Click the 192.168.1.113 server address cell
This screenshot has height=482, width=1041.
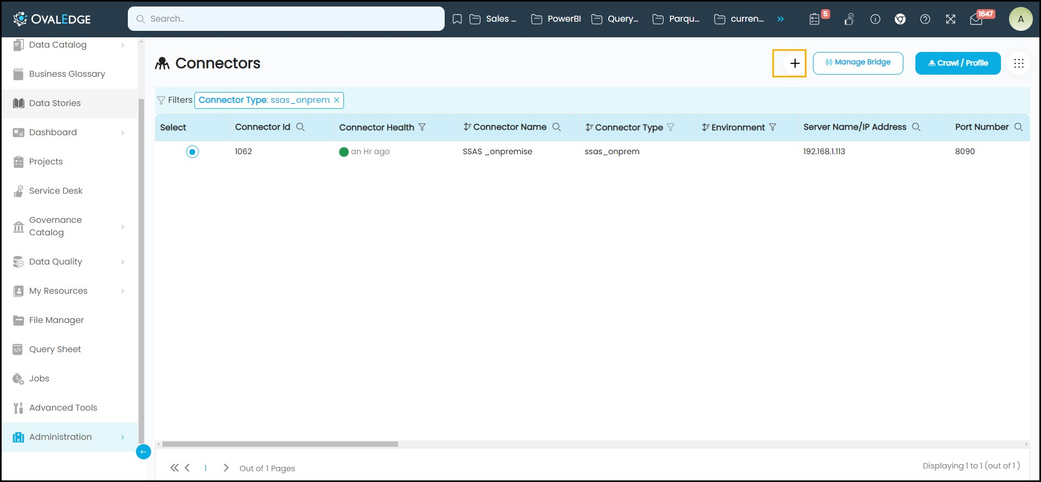point(824,151)
